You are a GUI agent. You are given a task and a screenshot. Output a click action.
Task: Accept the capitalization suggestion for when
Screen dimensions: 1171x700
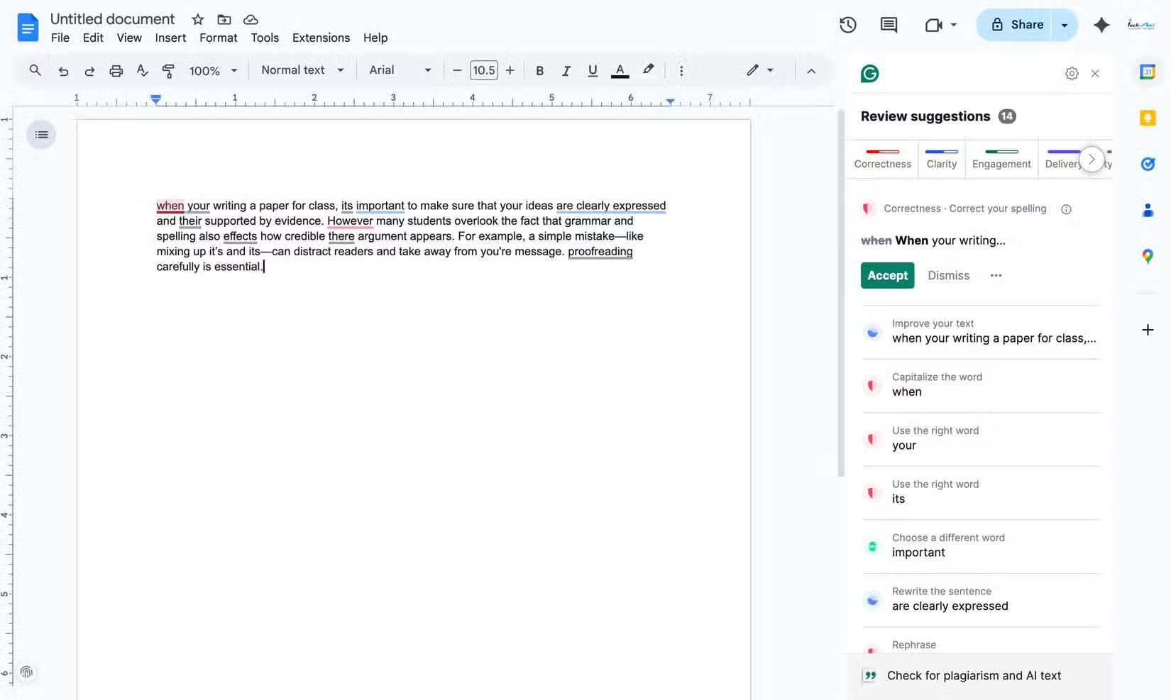coord(887,275)
